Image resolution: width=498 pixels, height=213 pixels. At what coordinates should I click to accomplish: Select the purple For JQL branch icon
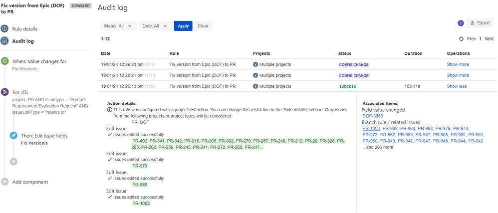click(x=4, y=92)
